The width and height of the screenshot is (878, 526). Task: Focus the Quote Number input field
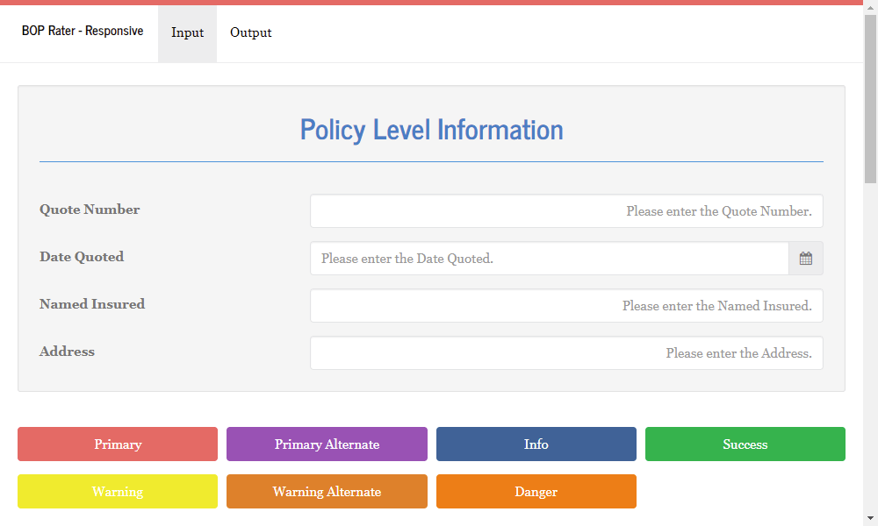566,210
